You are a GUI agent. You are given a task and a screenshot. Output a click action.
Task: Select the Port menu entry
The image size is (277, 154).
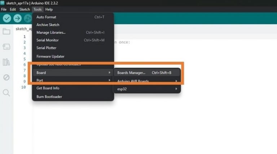coord(73,80)
